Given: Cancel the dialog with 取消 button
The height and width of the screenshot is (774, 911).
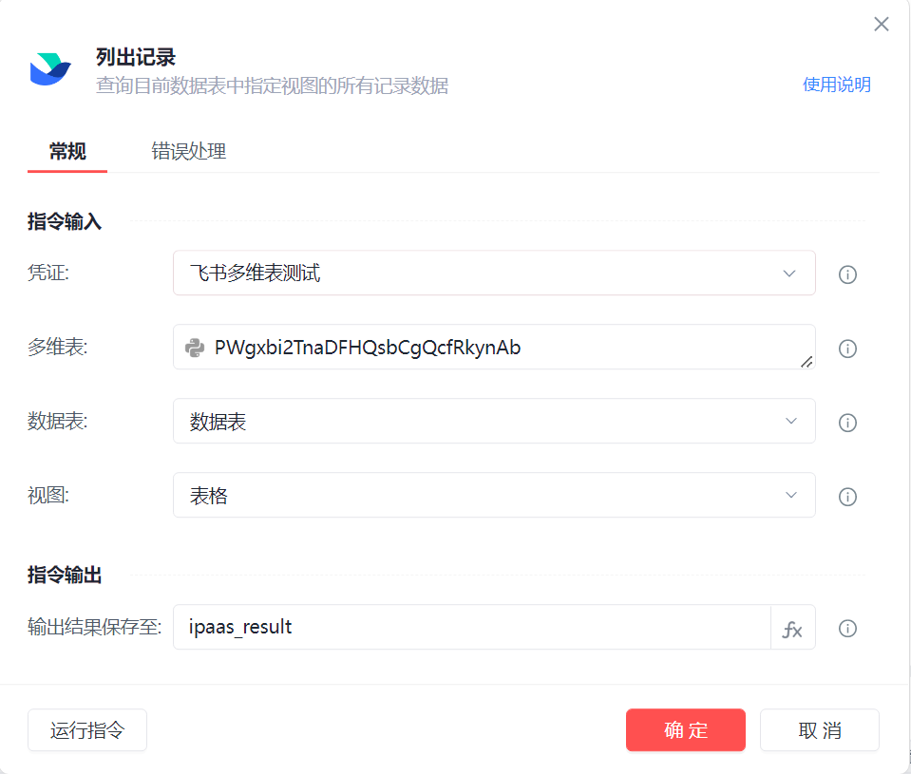Looking at the screenshot, I should [819, 730].
